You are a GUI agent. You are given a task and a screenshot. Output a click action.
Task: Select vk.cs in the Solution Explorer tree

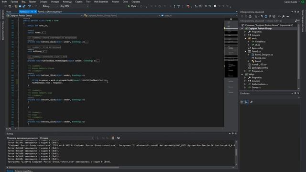[x=257, y=45]
